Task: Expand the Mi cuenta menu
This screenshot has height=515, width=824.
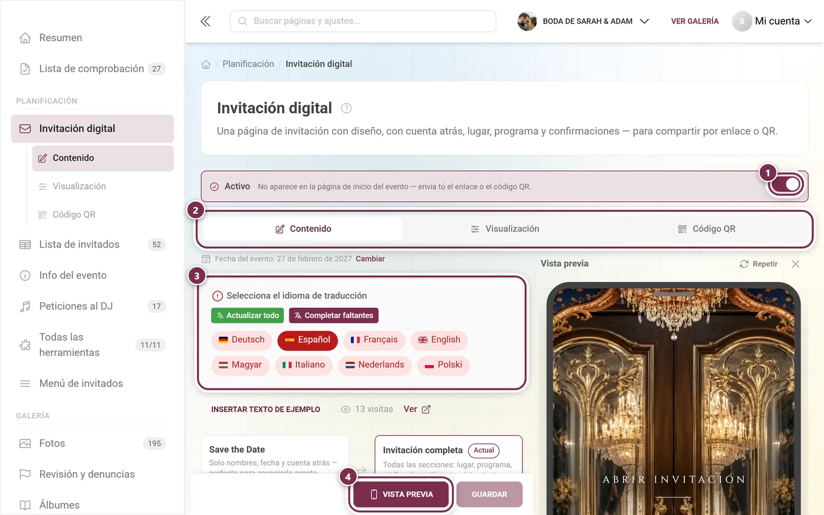Action: [772, 21]
